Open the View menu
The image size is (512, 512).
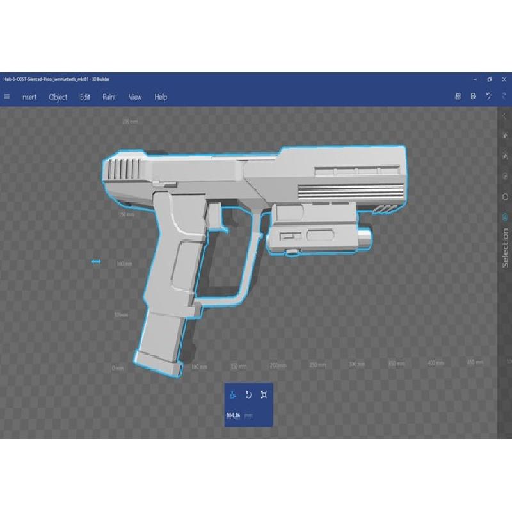135,97
